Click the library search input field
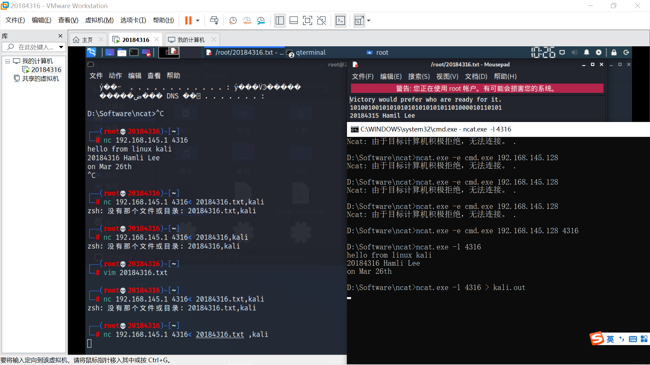This screenshot has height=365, width=650. (36, 47)
